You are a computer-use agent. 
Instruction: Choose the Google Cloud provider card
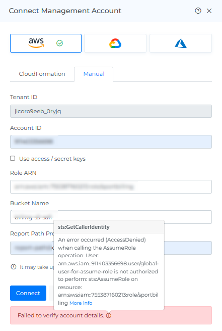coord(115,43)
